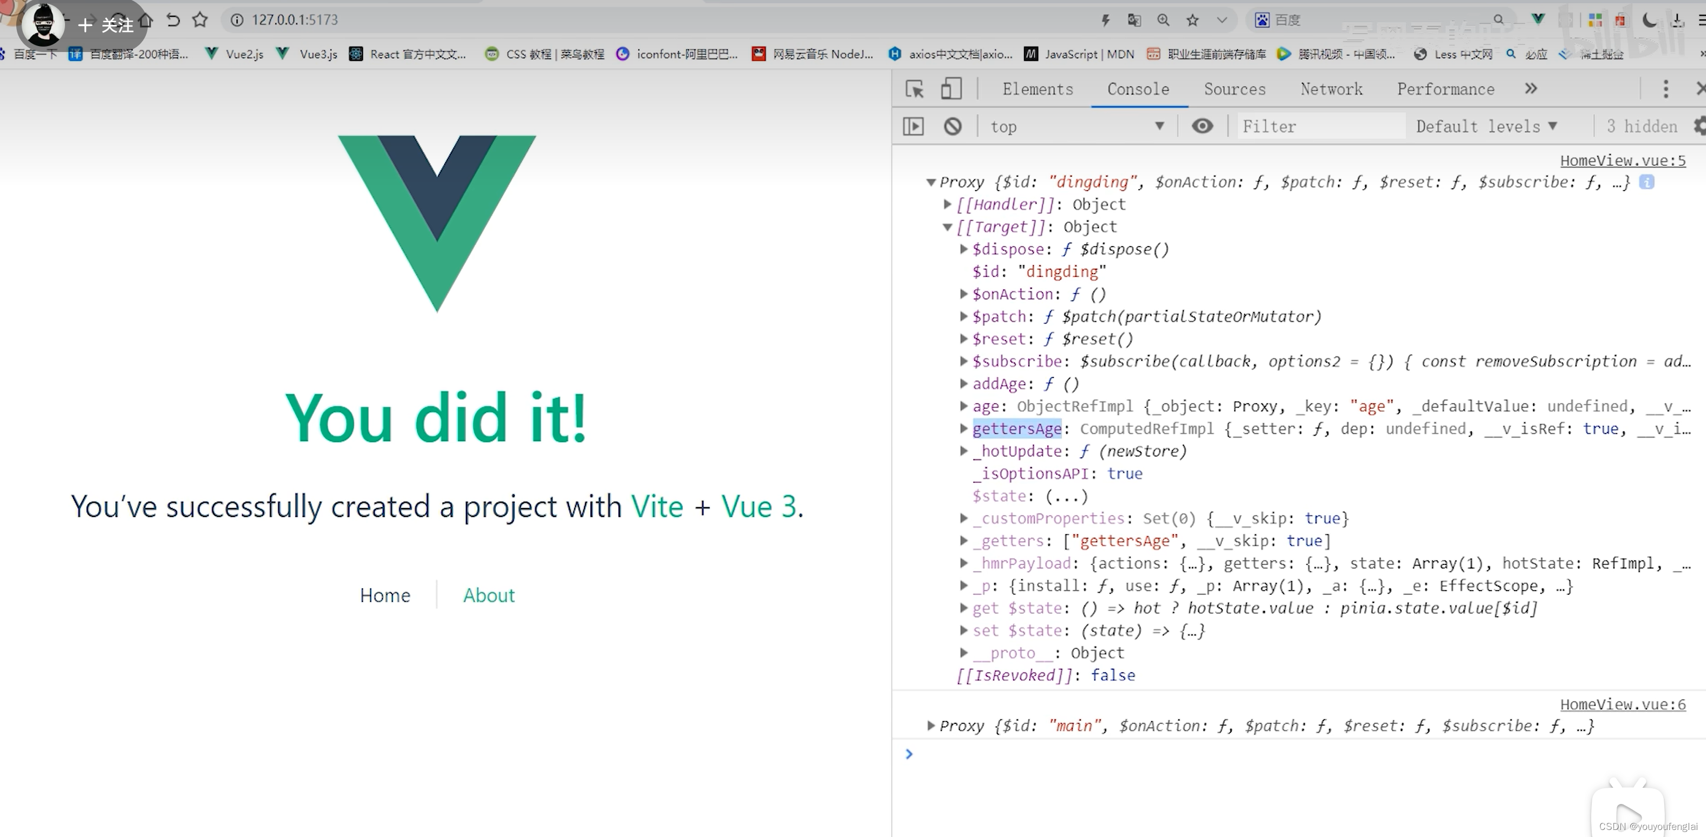Click the browser home icon

tap(146, 20)
